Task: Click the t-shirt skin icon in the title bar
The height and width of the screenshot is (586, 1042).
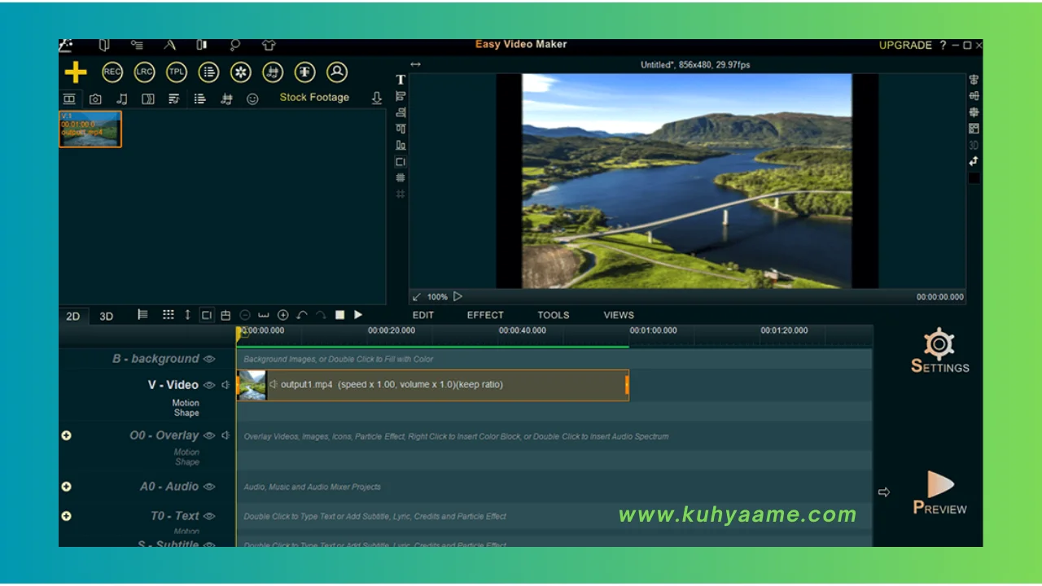Action: coord(269,46)
